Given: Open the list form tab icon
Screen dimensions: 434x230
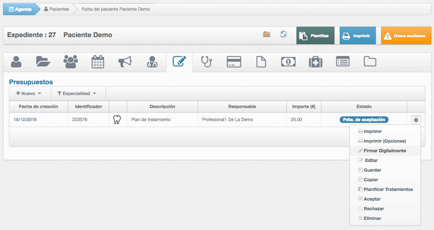Looking at the screenshot, I should (343, 62).
